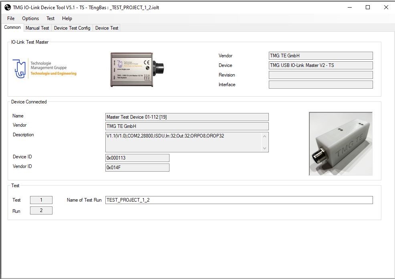Open the File menu
This screenshot has height=279, width=395.
(x=11, y=18)
